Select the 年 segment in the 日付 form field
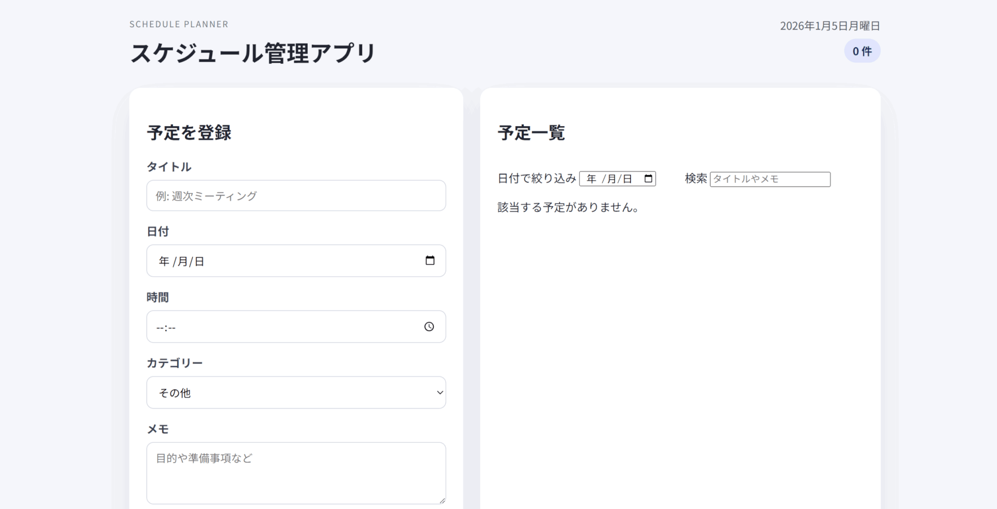Image resolution: width=997 pixels, height=509 pixels. (x=164, y=261)
